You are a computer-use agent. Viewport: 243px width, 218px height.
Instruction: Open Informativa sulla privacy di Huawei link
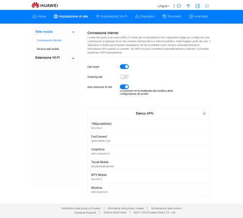point(81,208)
